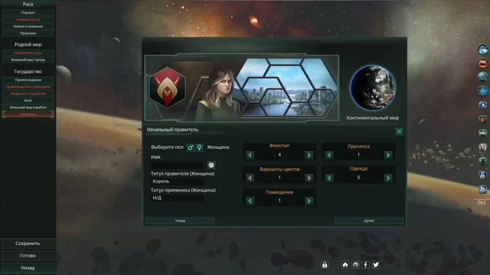
Task: Select the male gender icon
Action: tap(190, 147)
